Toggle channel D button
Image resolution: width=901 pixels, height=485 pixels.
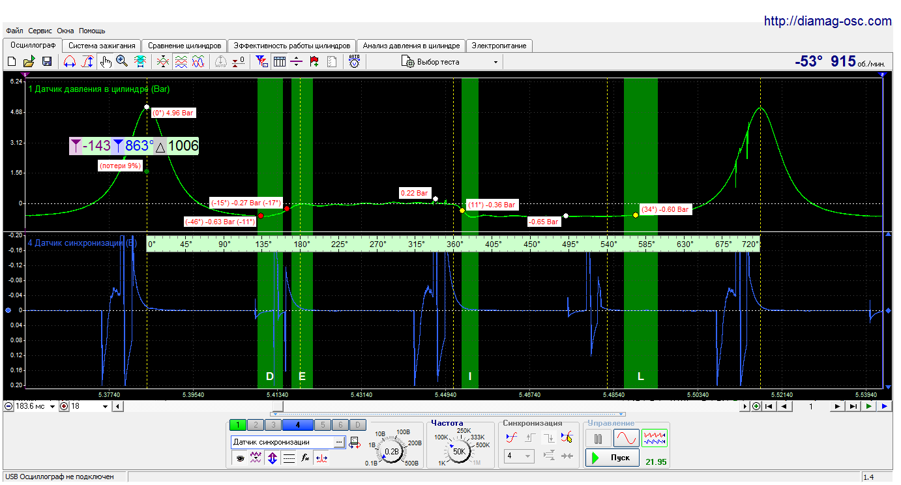point(357,425)
